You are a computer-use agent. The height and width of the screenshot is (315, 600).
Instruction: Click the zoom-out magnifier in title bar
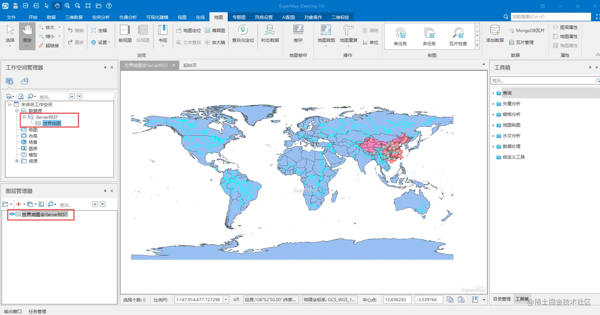[78, 6]
